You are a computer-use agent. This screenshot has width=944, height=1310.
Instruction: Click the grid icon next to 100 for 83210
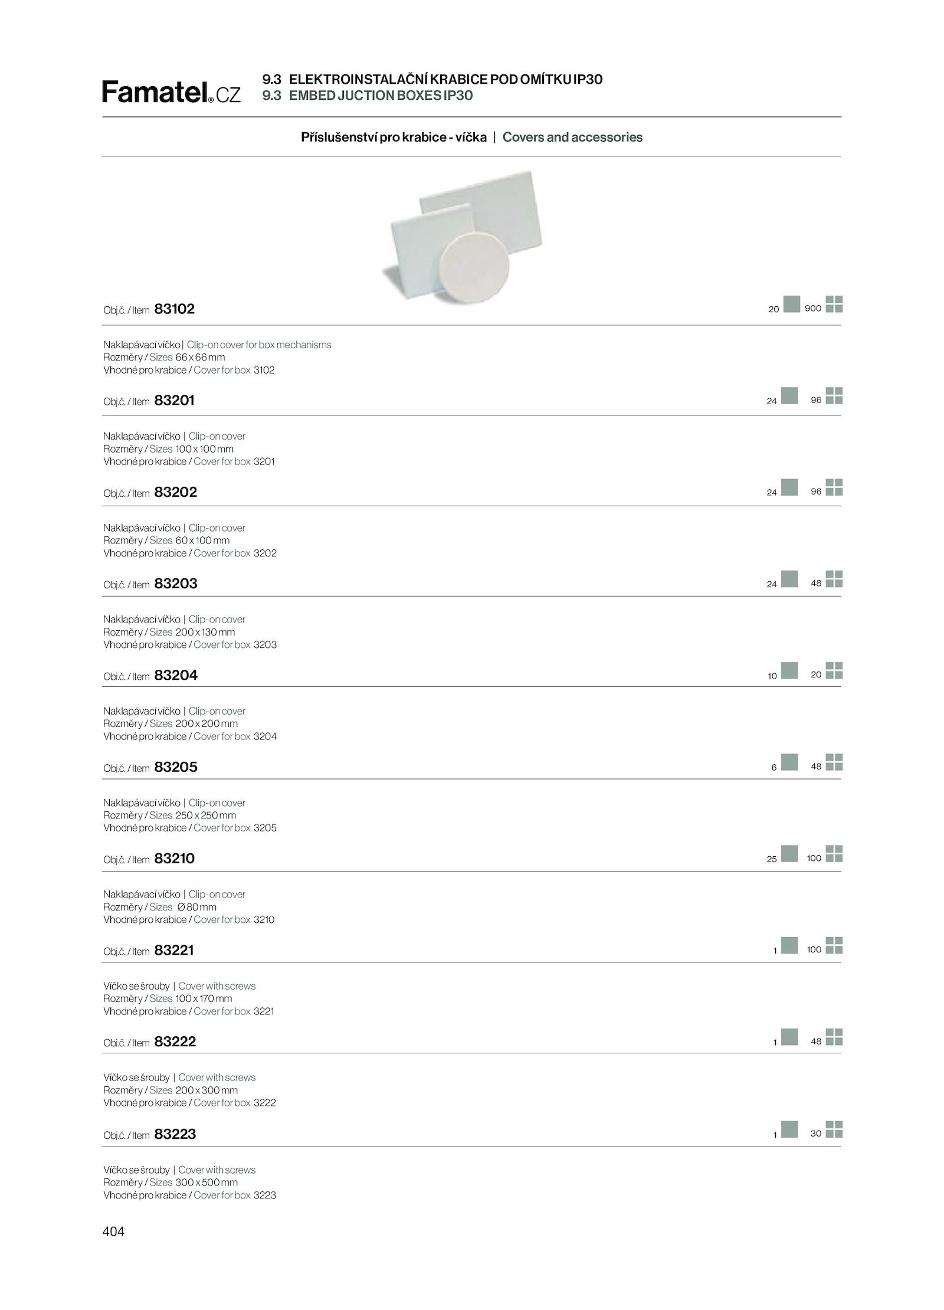pyautogui.click(x=834, y=854)
